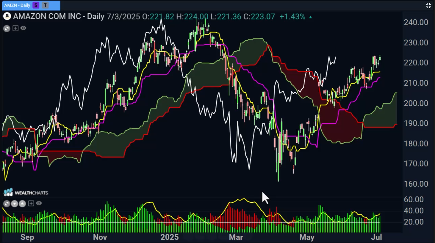Click the 60.00 indicator axis label
435x243 pixels.
point(414,199)
